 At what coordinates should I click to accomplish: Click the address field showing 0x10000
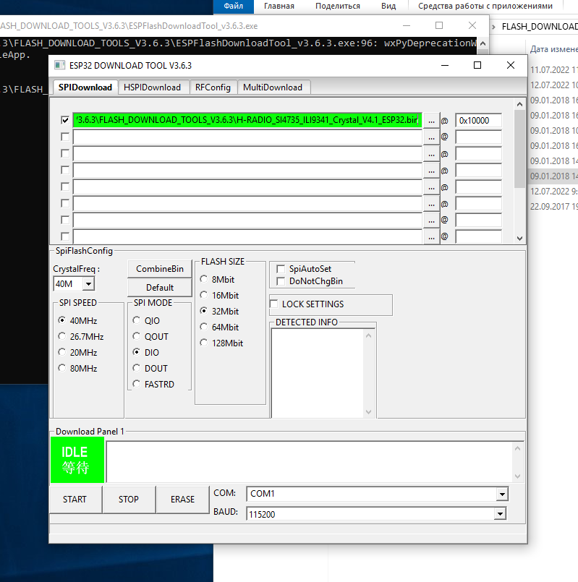pos(478,121)
